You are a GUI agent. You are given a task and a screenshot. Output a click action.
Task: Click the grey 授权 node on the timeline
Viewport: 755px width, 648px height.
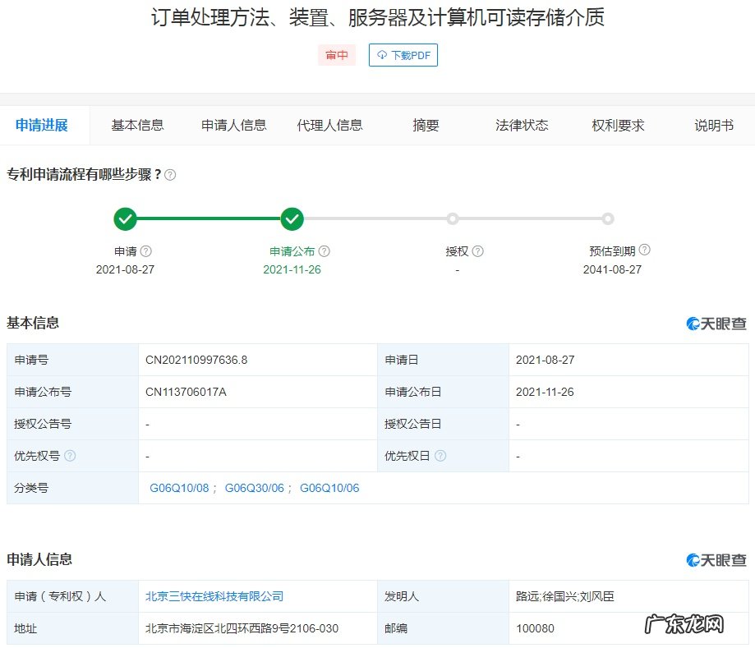[453, 219]
